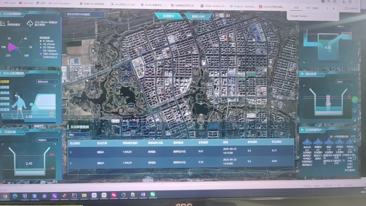Click the 6.52 storage tank level gauge
This screenshot has height=206, width=366.
tap(328, 48)
